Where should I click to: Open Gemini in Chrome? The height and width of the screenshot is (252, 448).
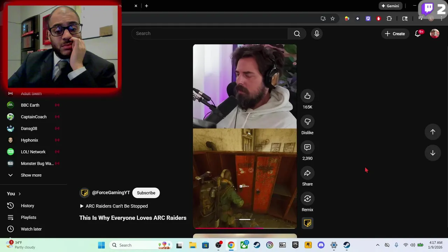[390, 6]
